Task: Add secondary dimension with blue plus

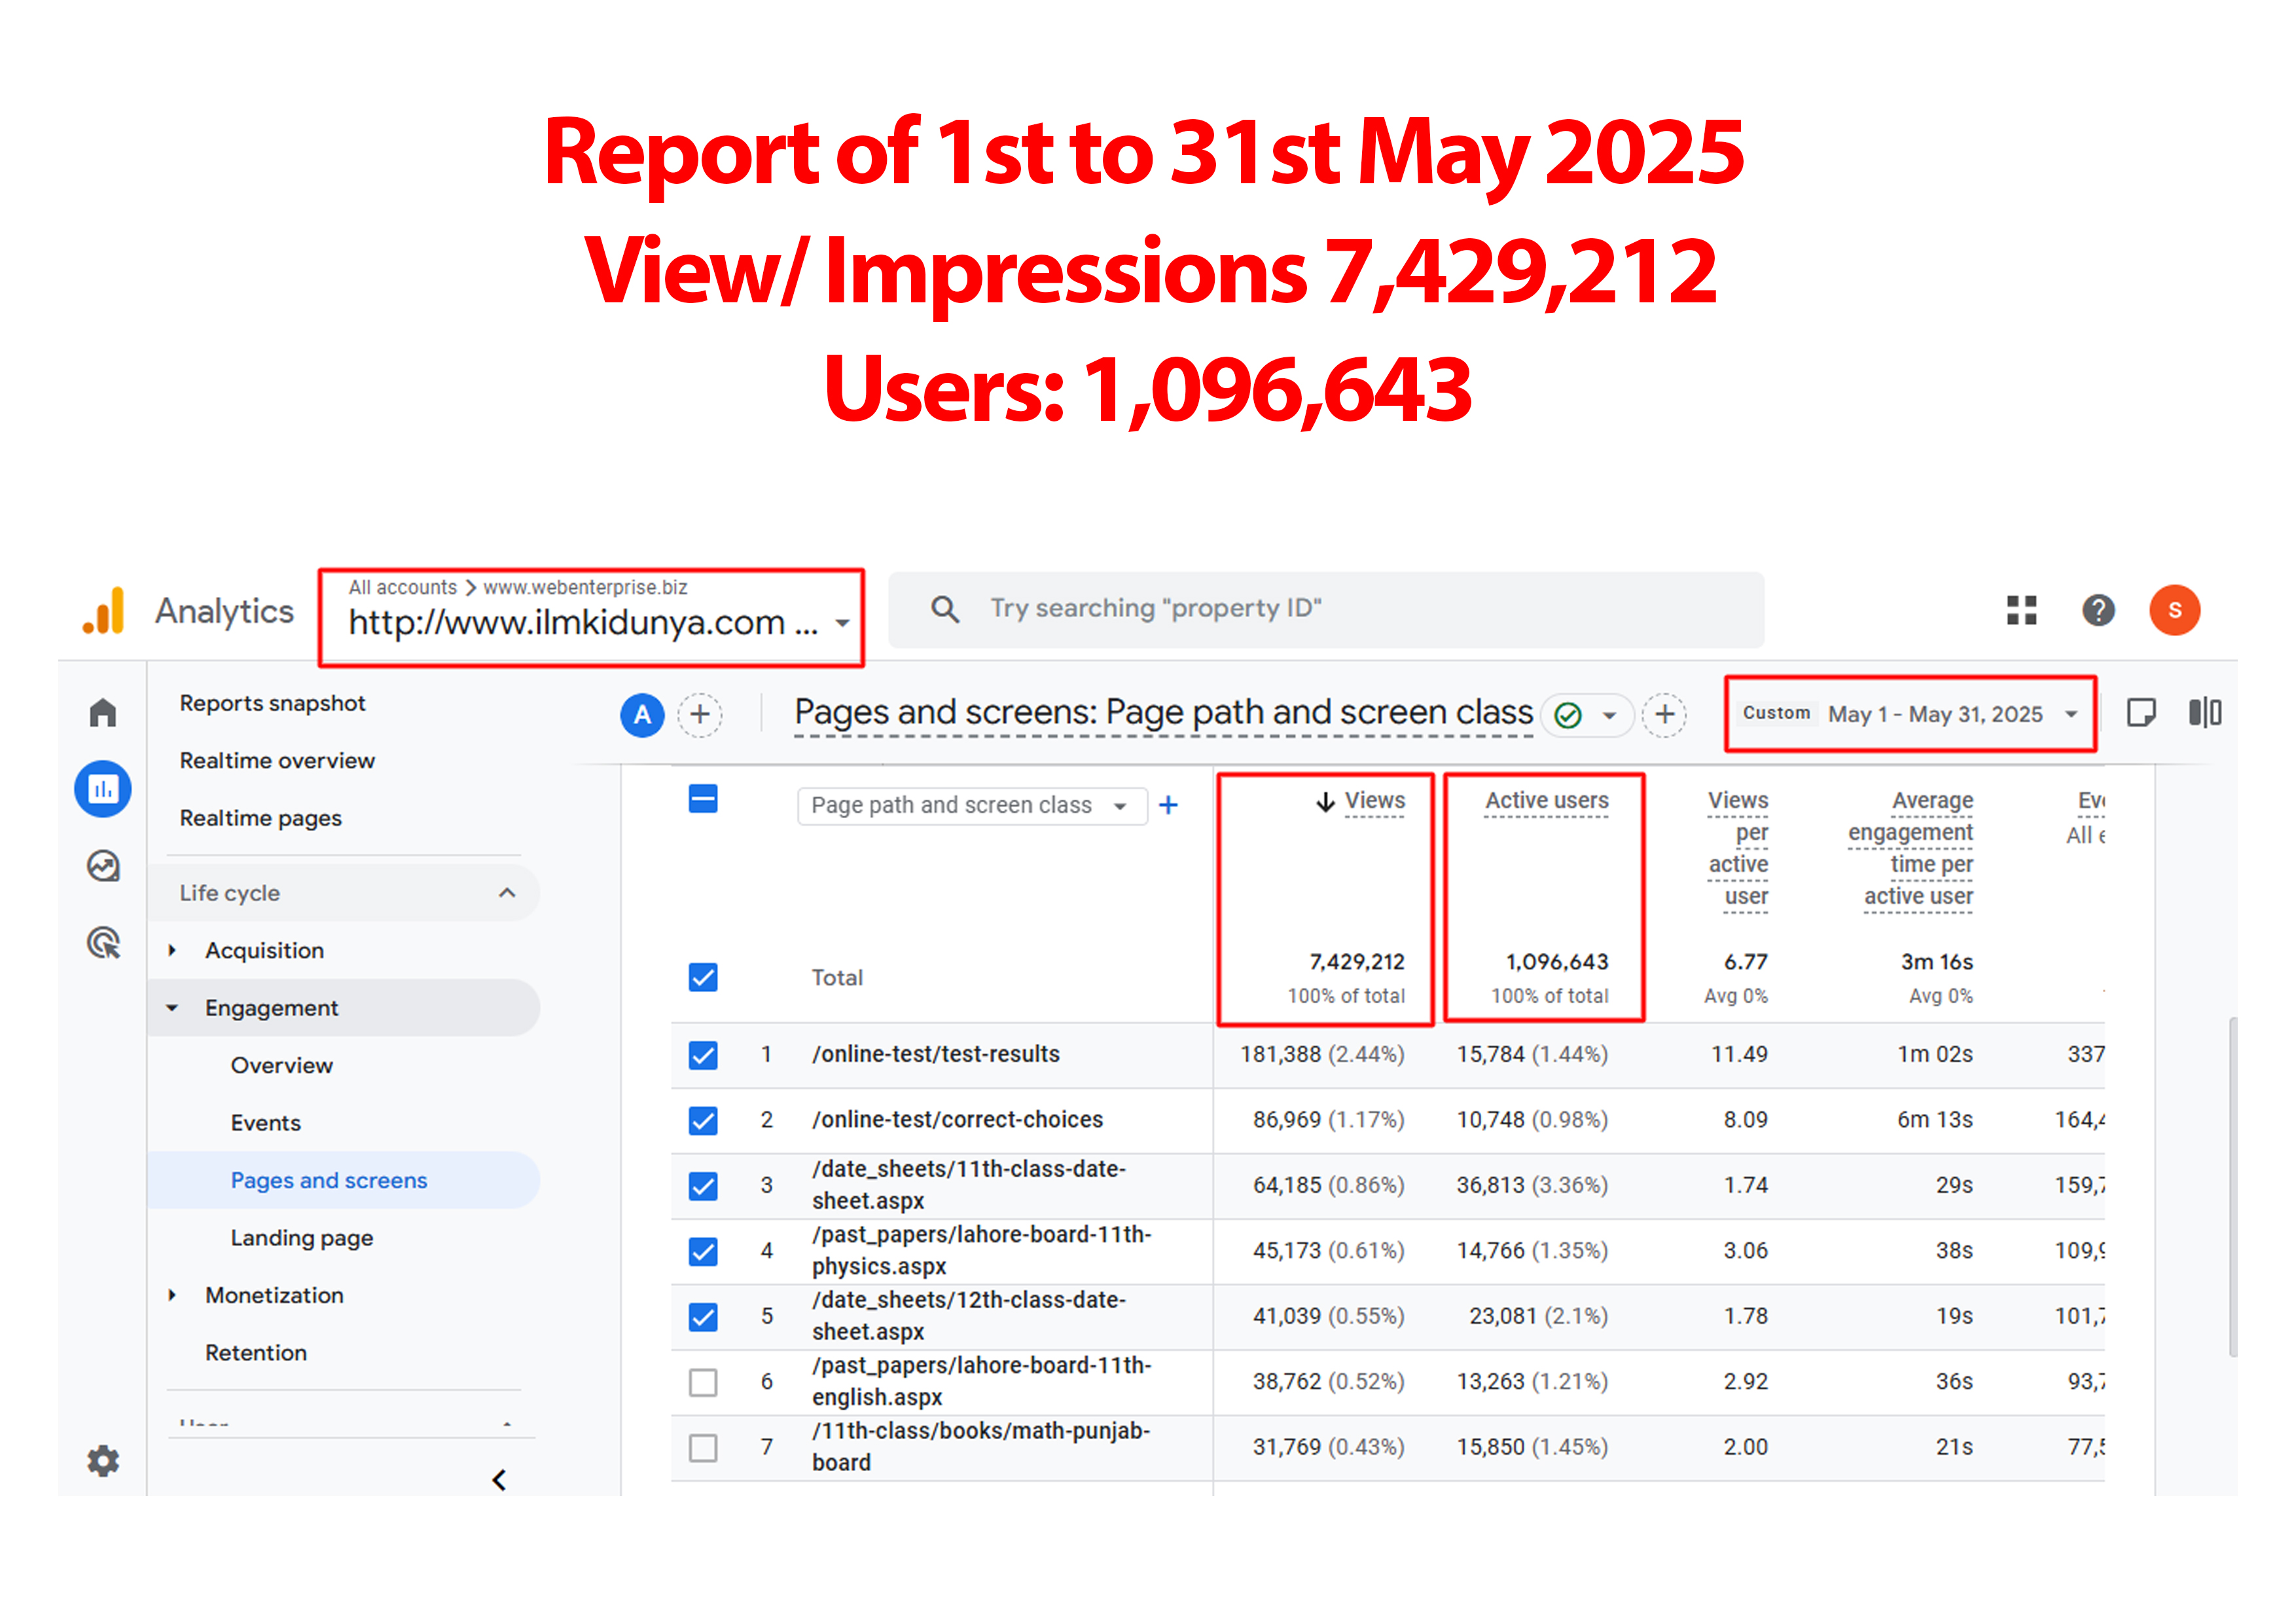Action: coord(1168,805)
